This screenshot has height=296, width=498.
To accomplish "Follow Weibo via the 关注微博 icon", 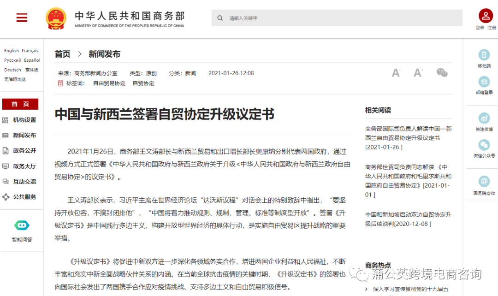I will click(x=484, y=119).
